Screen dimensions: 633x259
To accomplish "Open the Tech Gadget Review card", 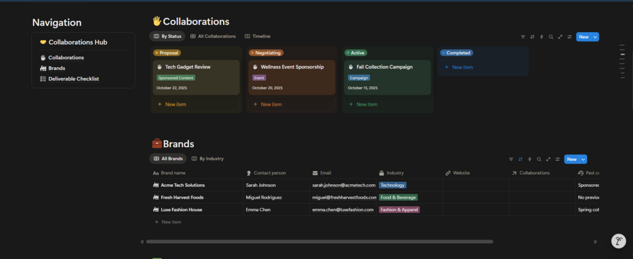I will [196, 77].
